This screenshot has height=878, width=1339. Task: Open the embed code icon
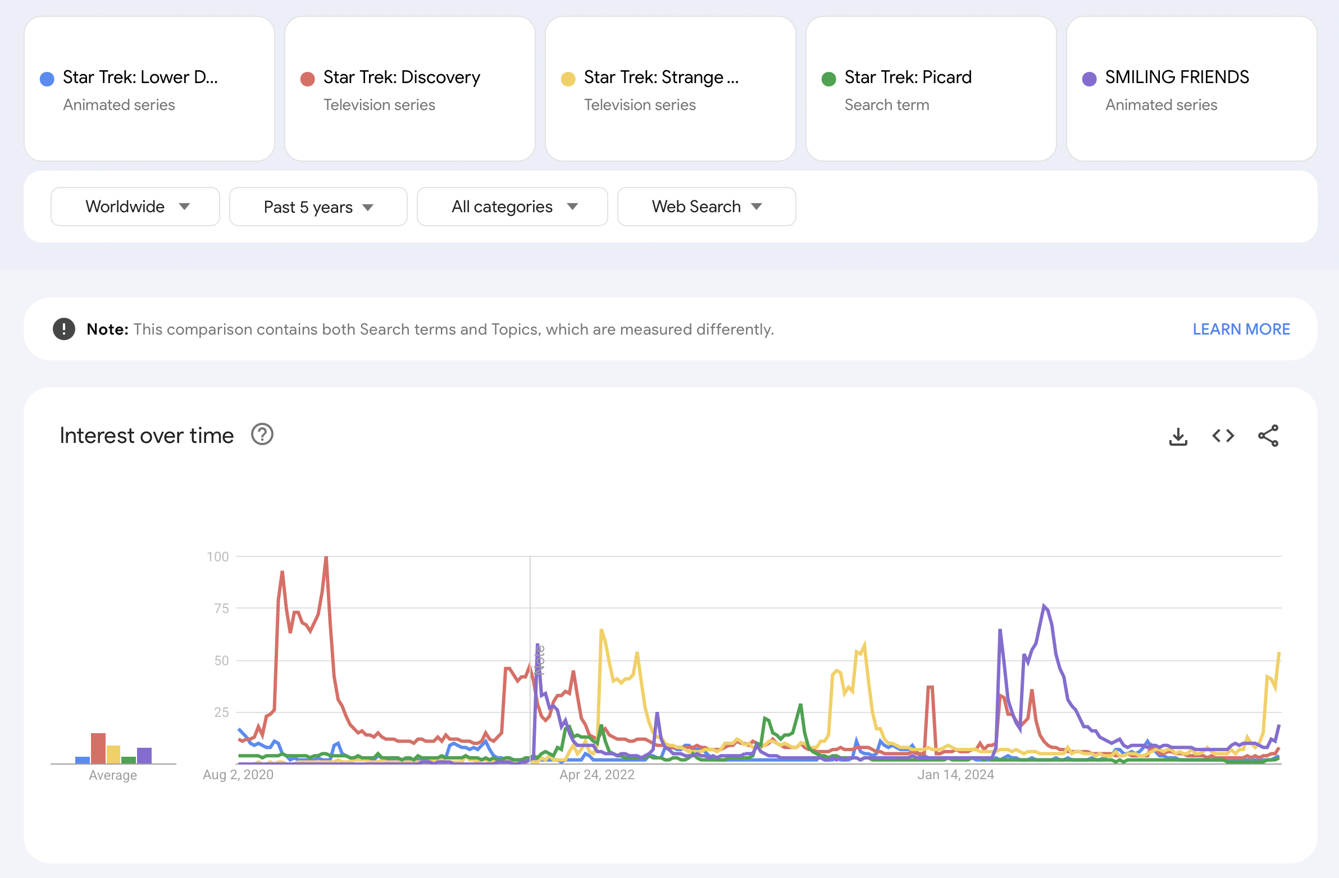click(x=1223, y=436)
